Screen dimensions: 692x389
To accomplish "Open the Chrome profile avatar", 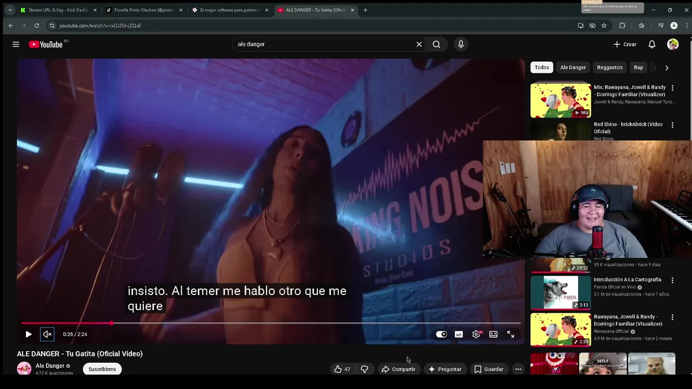I will [x=674, y=25].
